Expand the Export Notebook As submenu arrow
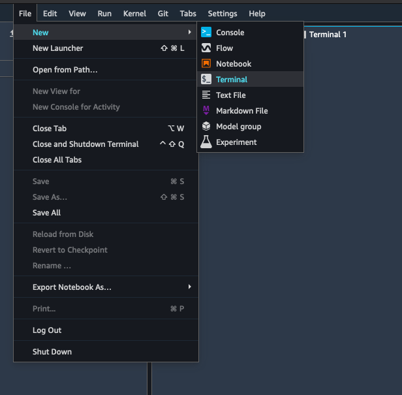This screenshot has height=395, width=402. (189, 287)
